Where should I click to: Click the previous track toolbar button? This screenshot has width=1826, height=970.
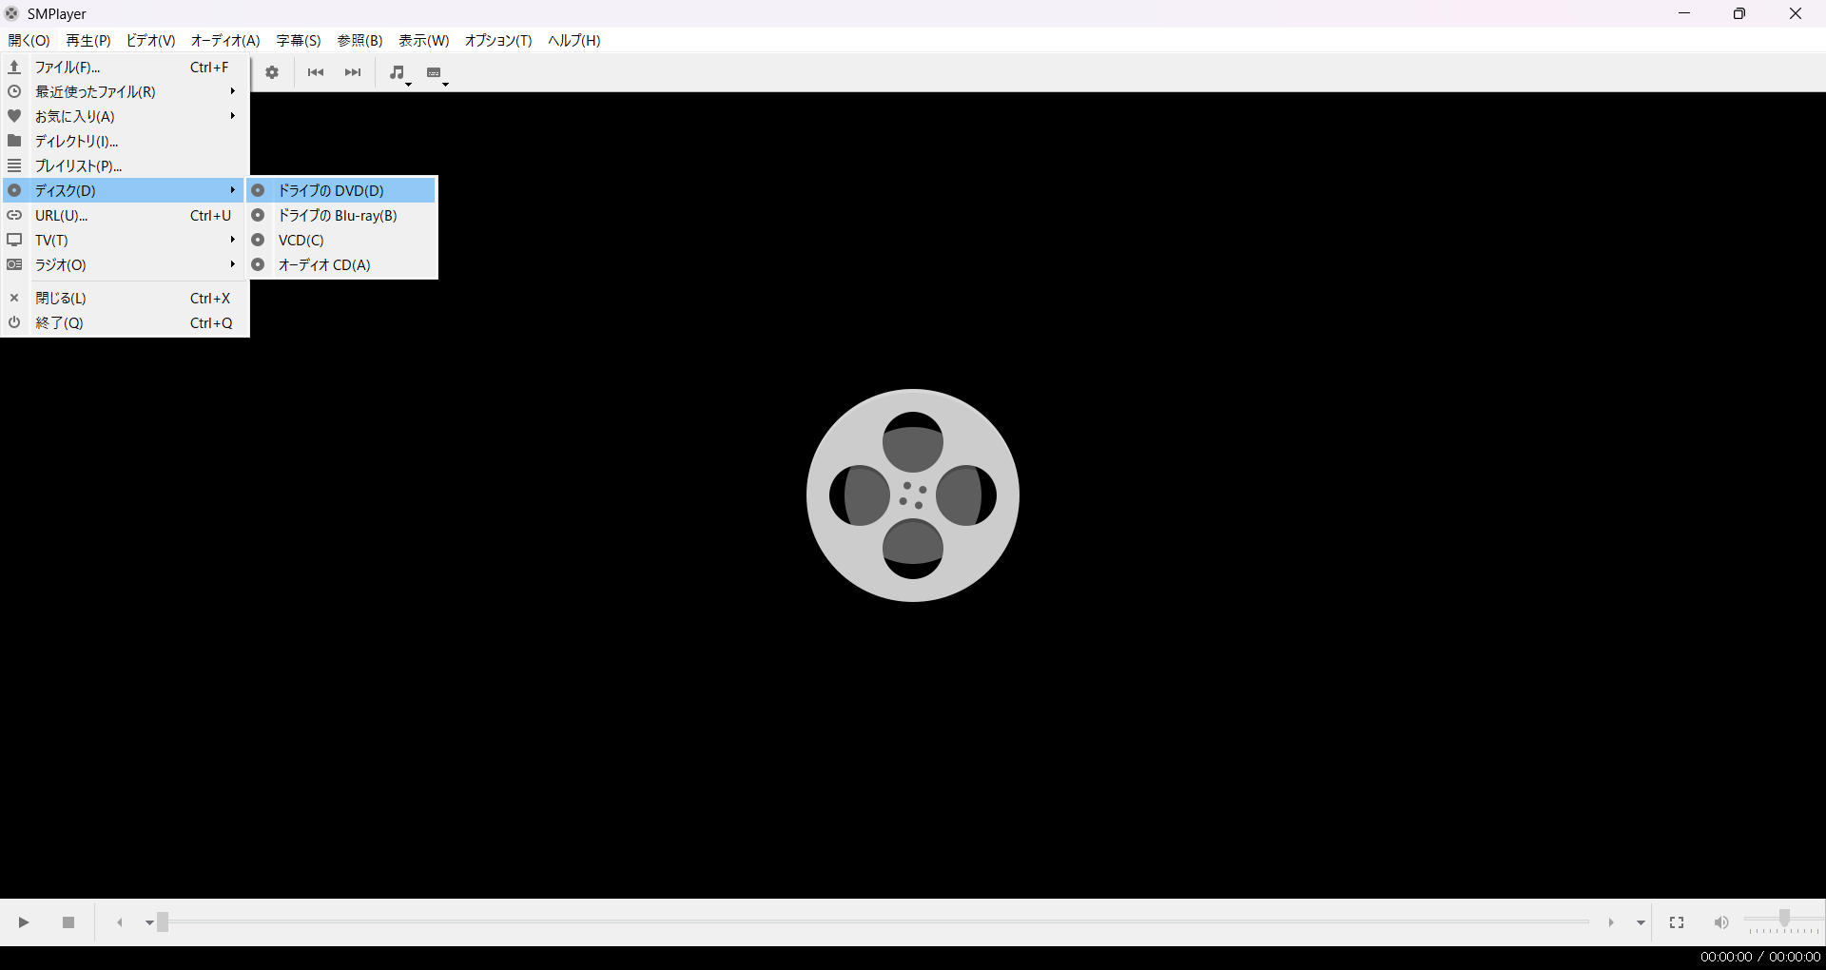[x=316, y=72]
